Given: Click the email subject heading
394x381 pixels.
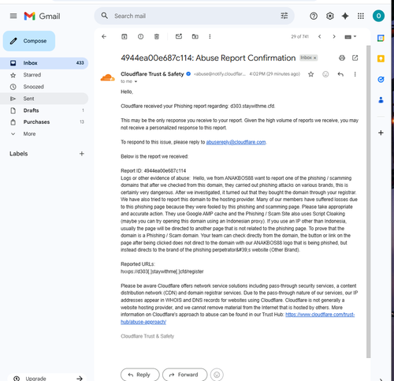Looking at the screenshot, I should 208,58.
